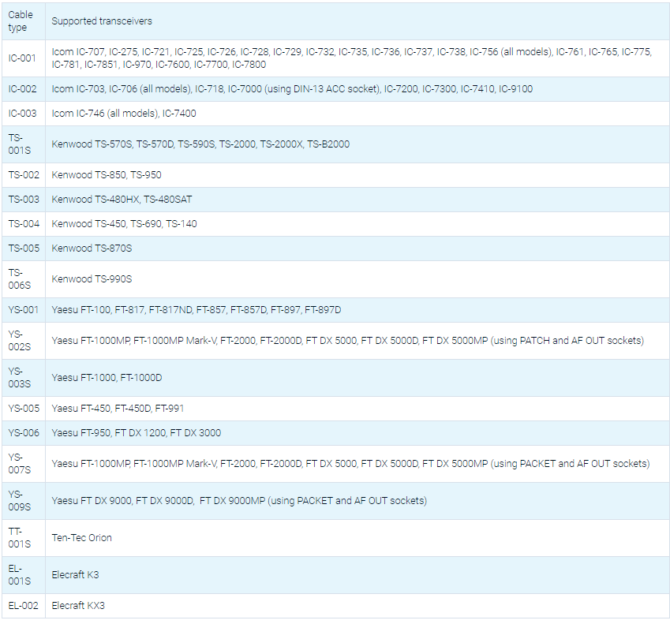Click the Icom IC-707, IC-275 transceivers list
This screenshot has width=670, height=624.
[x=351, y=58]
